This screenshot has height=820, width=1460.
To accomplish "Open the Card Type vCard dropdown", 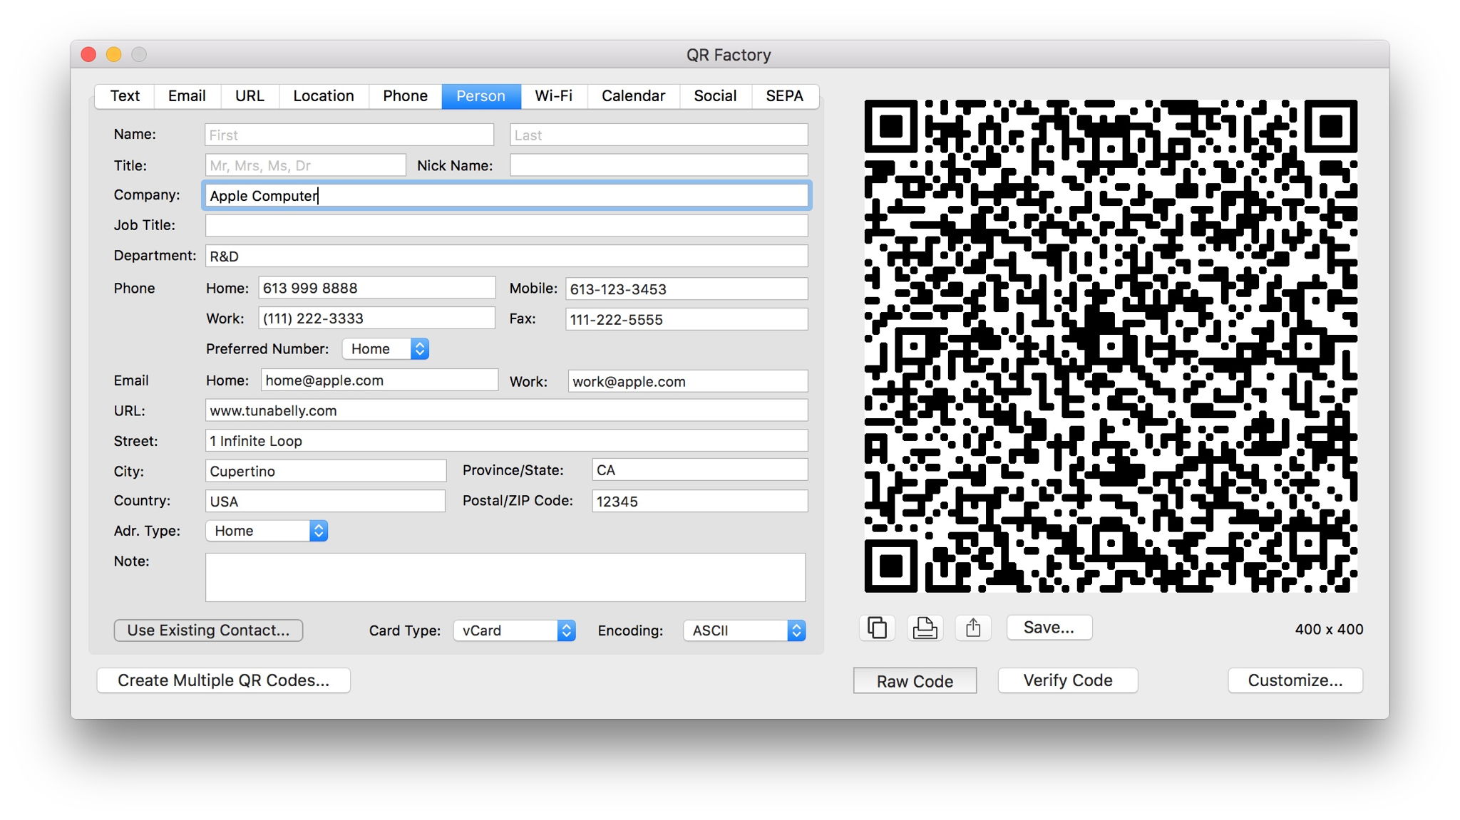I will pyautogui.click(x=515, y=630).
